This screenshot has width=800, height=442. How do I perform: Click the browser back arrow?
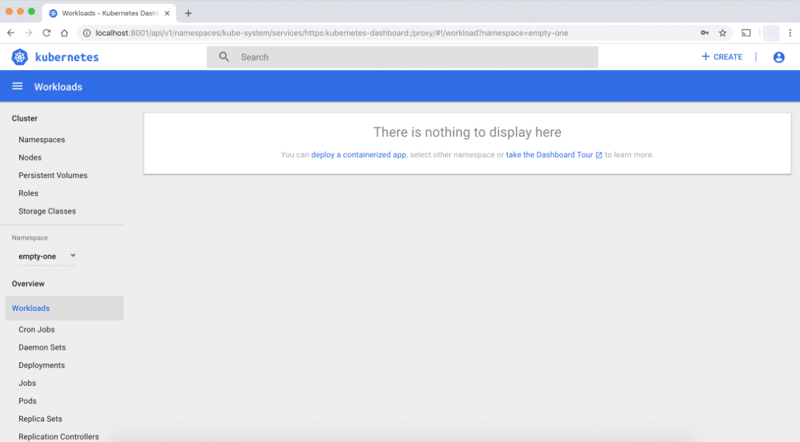click(x=11, y=33)
